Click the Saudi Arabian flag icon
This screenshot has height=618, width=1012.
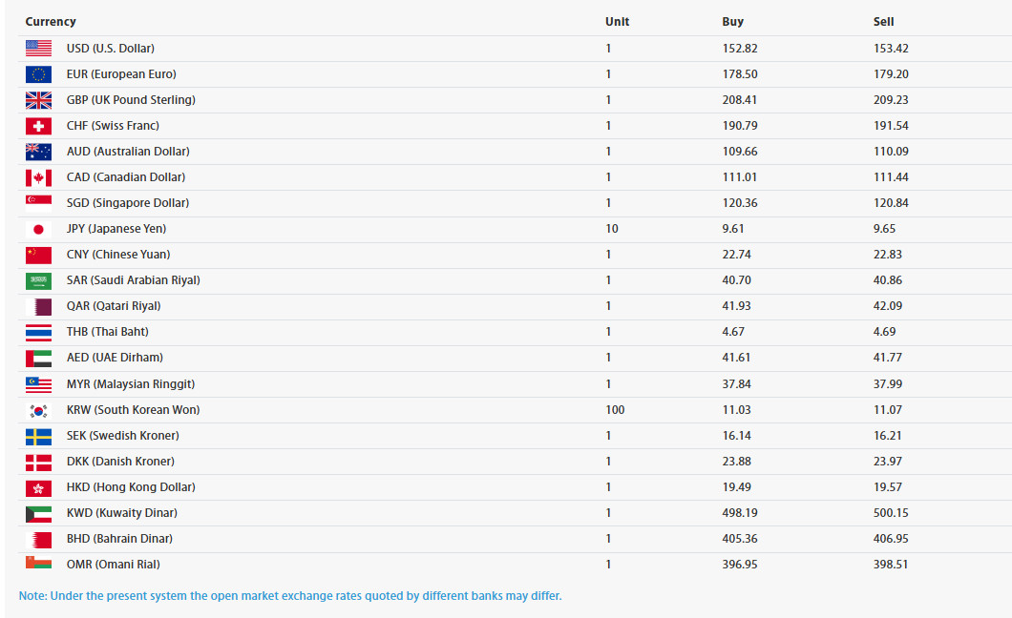click(x=39, y=280)
